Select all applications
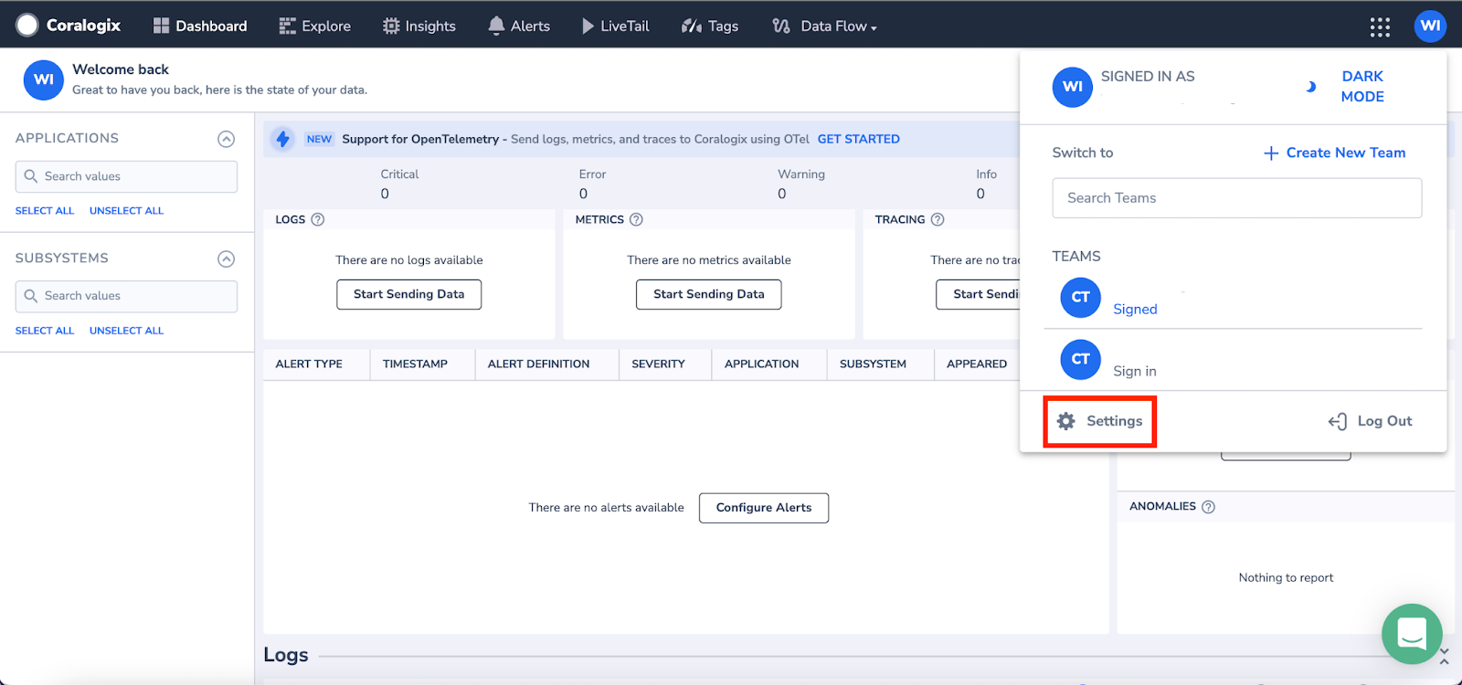Screen dimensions: 1462x685 tap(45, 211)
